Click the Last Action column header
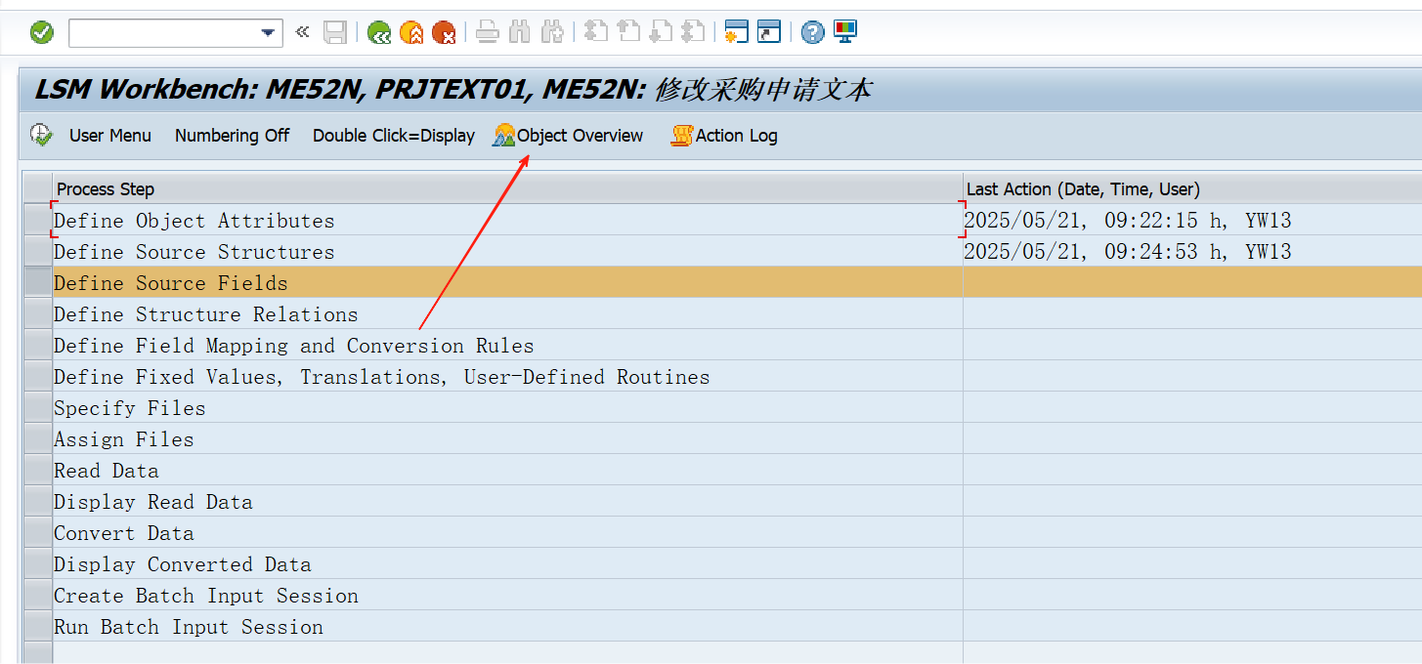 [x=1192, y=188]
